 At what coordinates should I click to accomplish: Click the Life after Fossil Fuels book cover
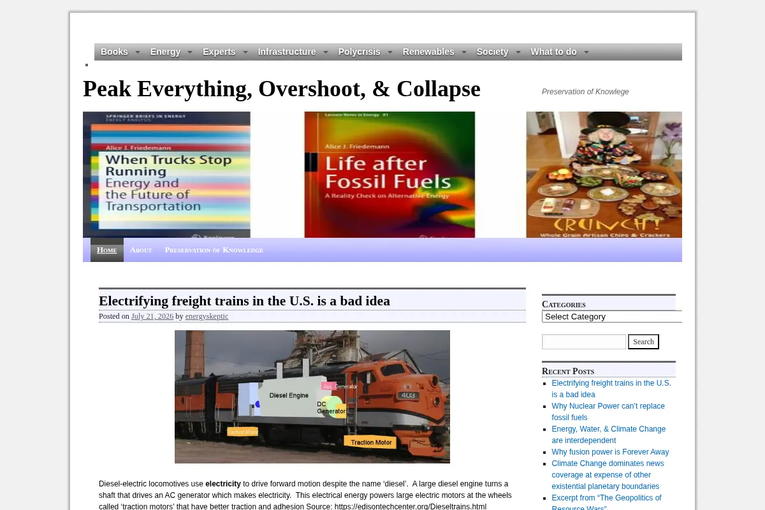tap(390, 175)
